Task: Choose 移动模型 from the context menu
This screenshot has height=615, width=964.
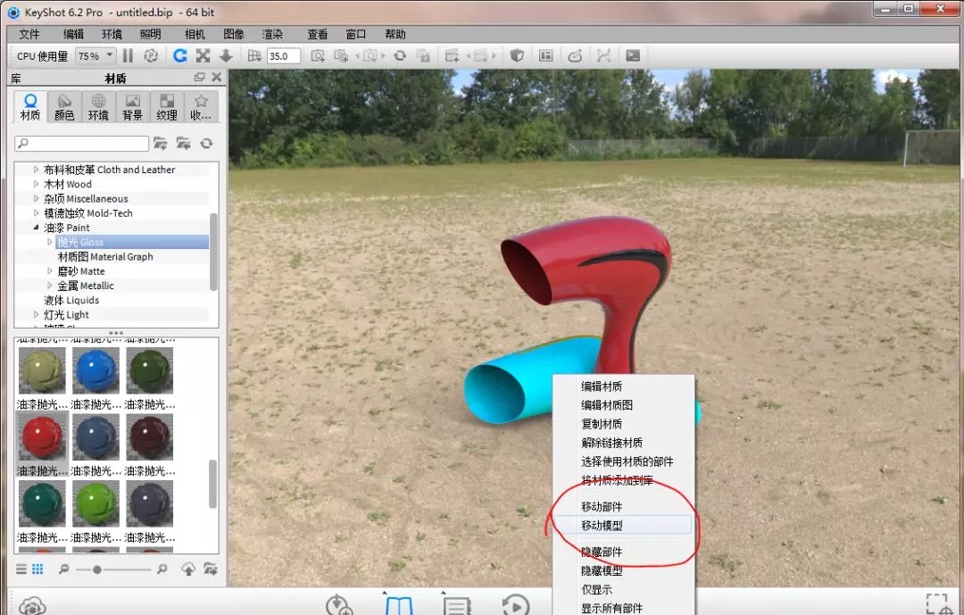Action: [602, 526]
